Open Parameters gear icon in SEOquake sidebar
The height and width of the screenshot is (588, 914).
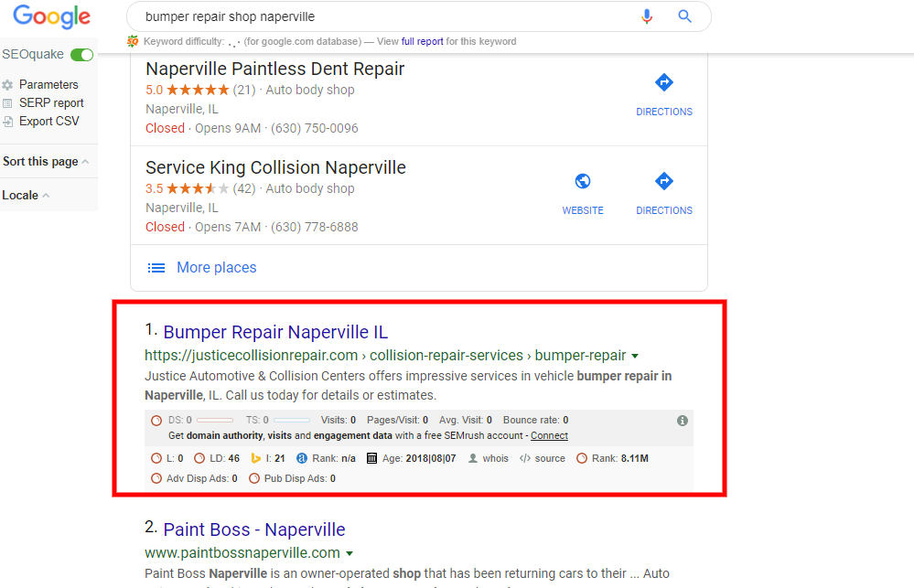click(x=7, y=85)
